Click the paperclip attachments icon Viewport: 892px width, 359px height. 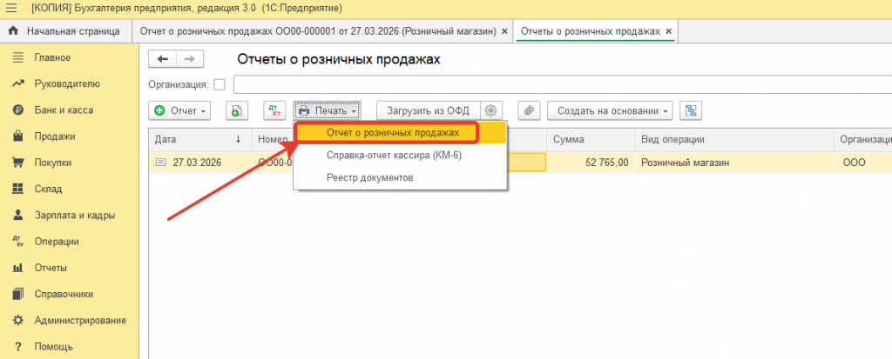pyautogui.click(x=529, y=110)
